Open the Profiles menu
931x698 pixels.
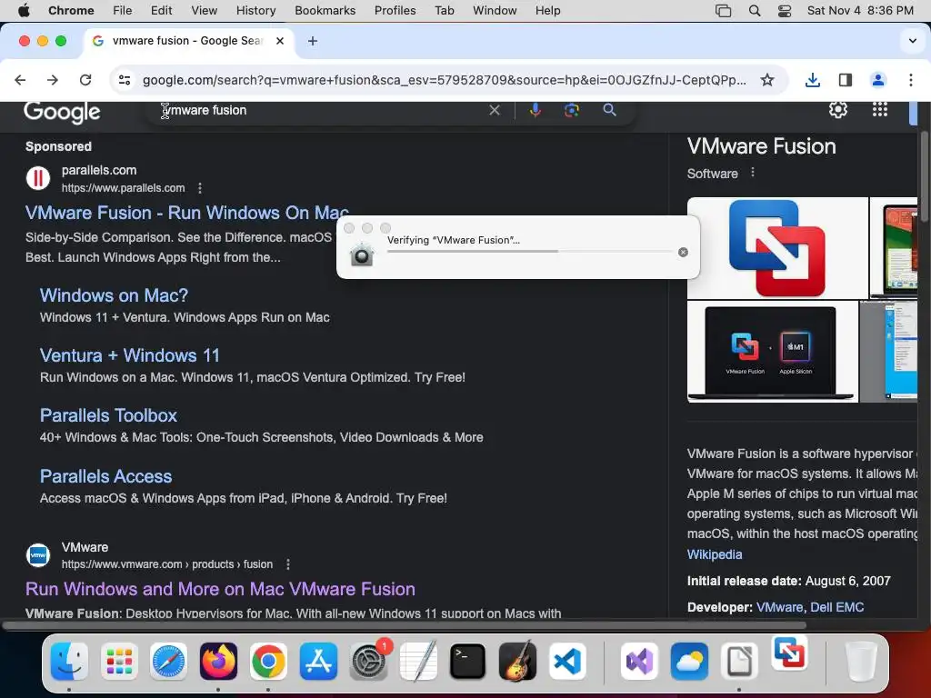(395, 11)
